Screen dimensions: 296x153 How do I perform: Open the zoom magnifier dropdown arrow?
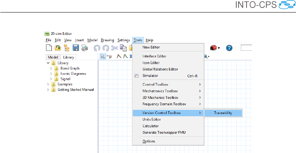(x=208, y=56)
